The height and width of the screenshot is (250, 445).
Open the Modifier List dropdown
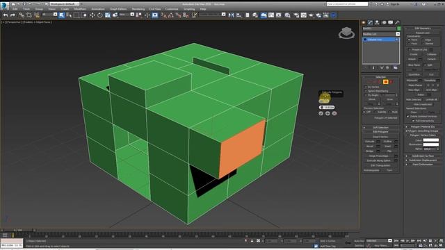click(x=398, y=34)
